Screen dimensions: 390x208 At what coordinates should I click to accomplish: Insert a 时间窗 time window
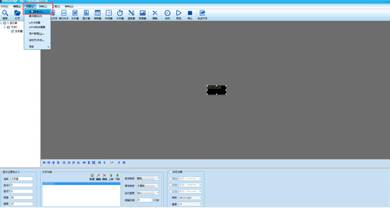point(109,14)
